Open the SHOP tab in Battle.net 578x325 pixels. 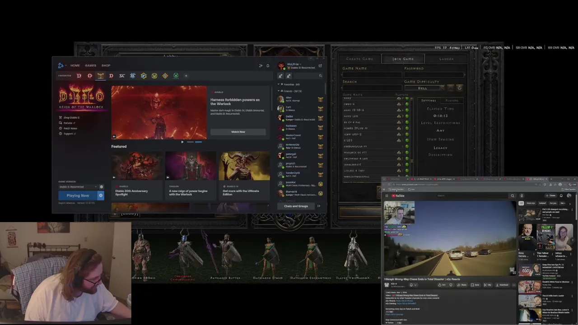click(x=106, y=65)
